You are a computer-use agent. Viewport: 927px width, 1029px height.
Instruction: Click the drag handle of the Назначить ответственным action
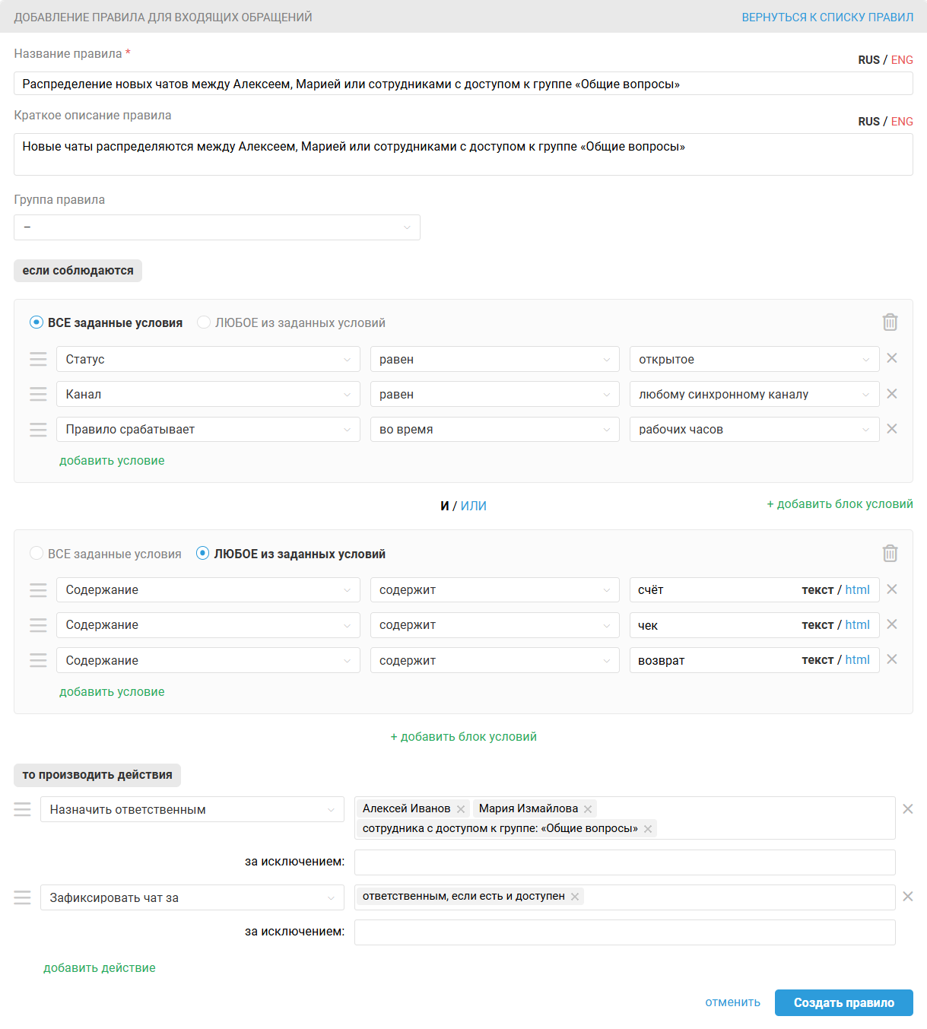coord(23,809)
